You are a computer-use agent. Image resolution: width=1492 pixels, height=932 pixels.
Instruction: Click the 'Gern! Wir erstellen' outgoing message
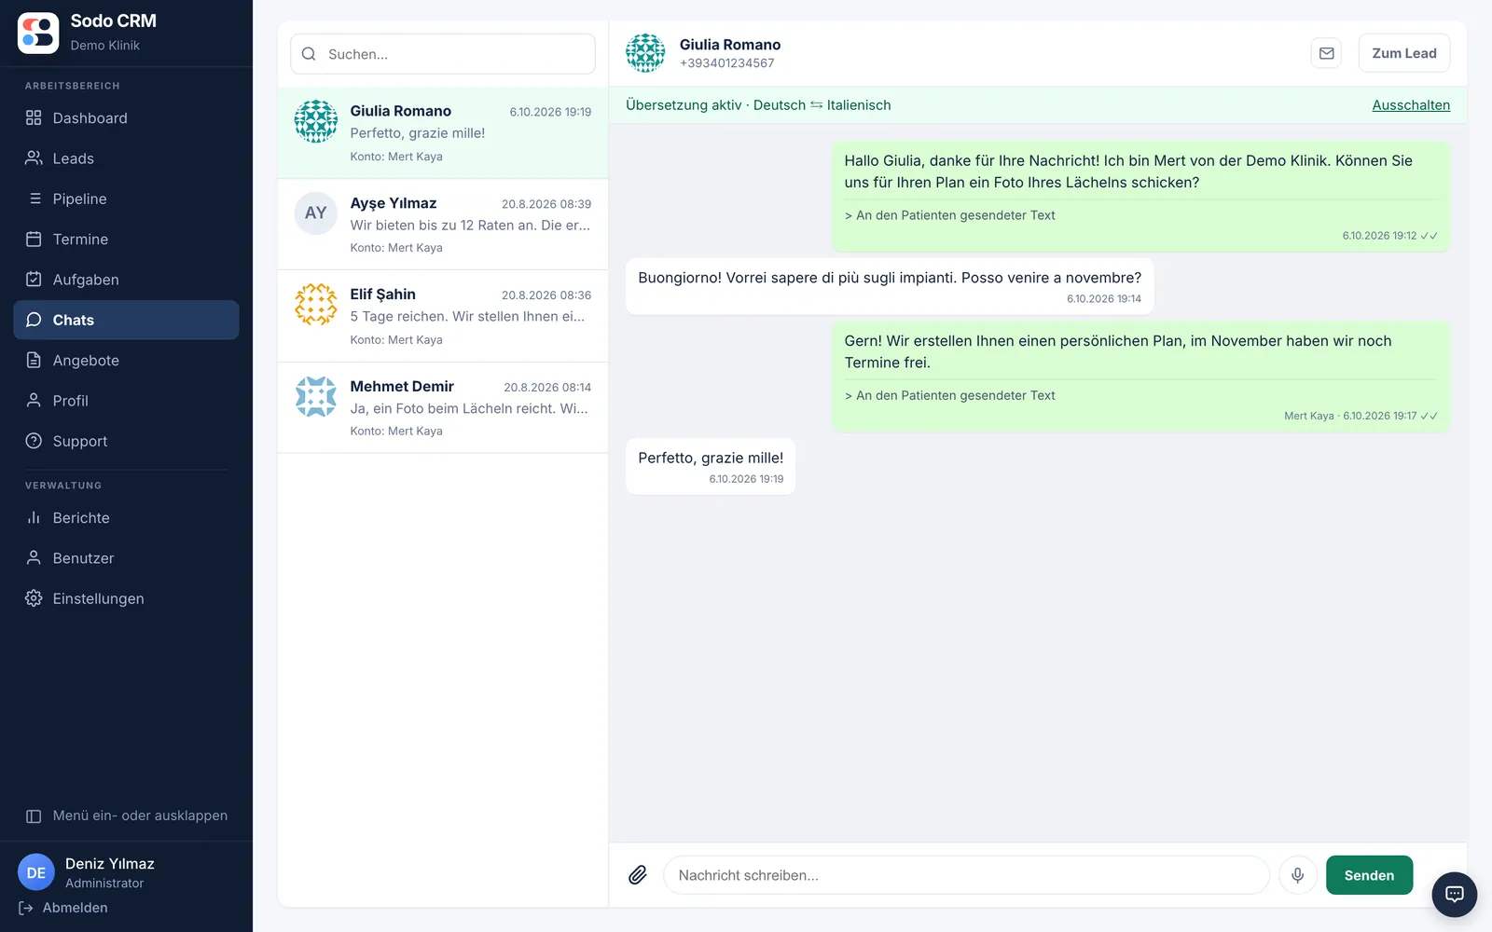point(1140,377)
